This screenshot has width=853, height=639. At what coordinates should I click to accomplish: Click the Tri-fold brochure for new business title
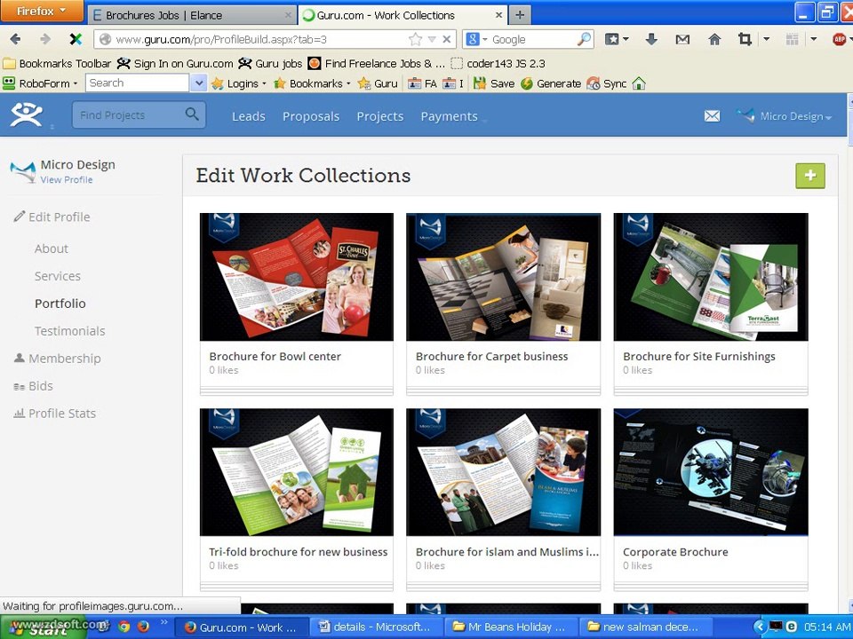pos(299,551)
